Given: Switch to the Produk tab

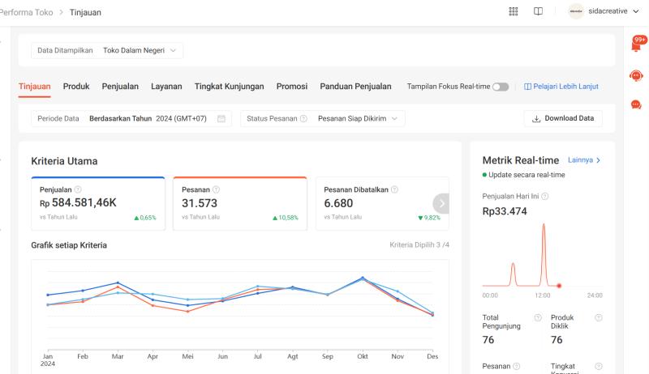Looking at the screenshot, I should pos(76,87).
